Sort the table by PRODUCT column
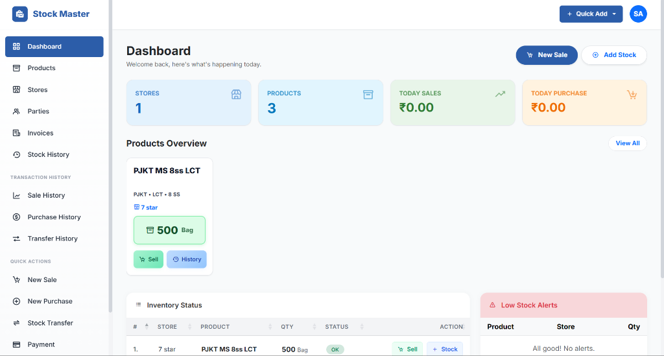This screenshot has height=356, width=664. (235, 327)
